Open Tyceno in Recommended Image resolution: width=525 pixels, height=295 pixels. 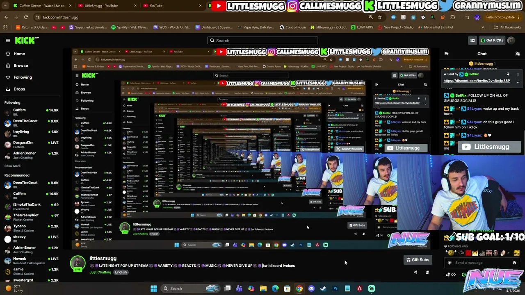31,228
